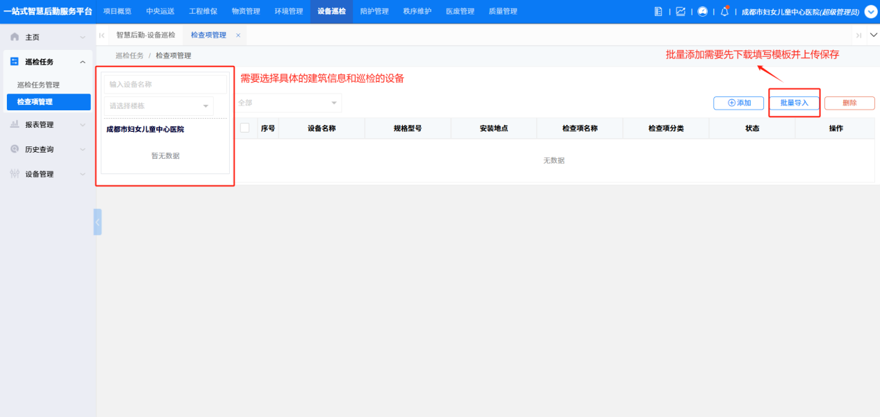Click the 序号 column header

click(267, 128)
